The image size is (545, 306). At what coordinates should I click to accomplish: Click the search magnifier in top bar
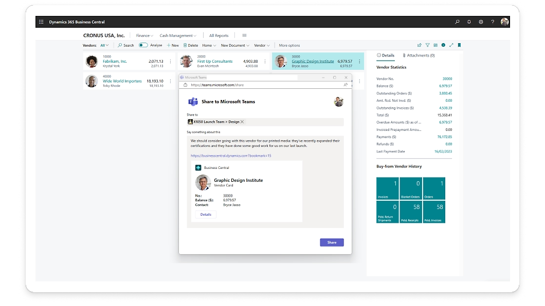pos(457,22)
